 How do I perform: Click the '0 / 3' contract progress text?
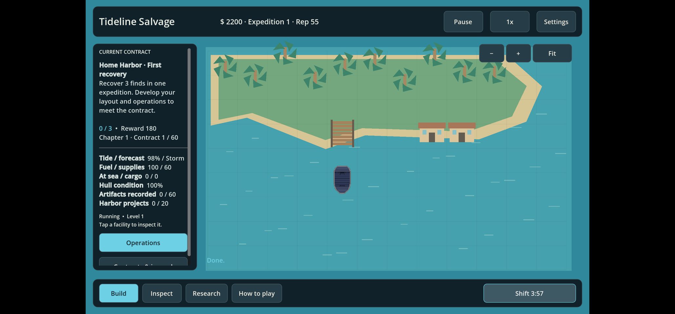(106, 129)
